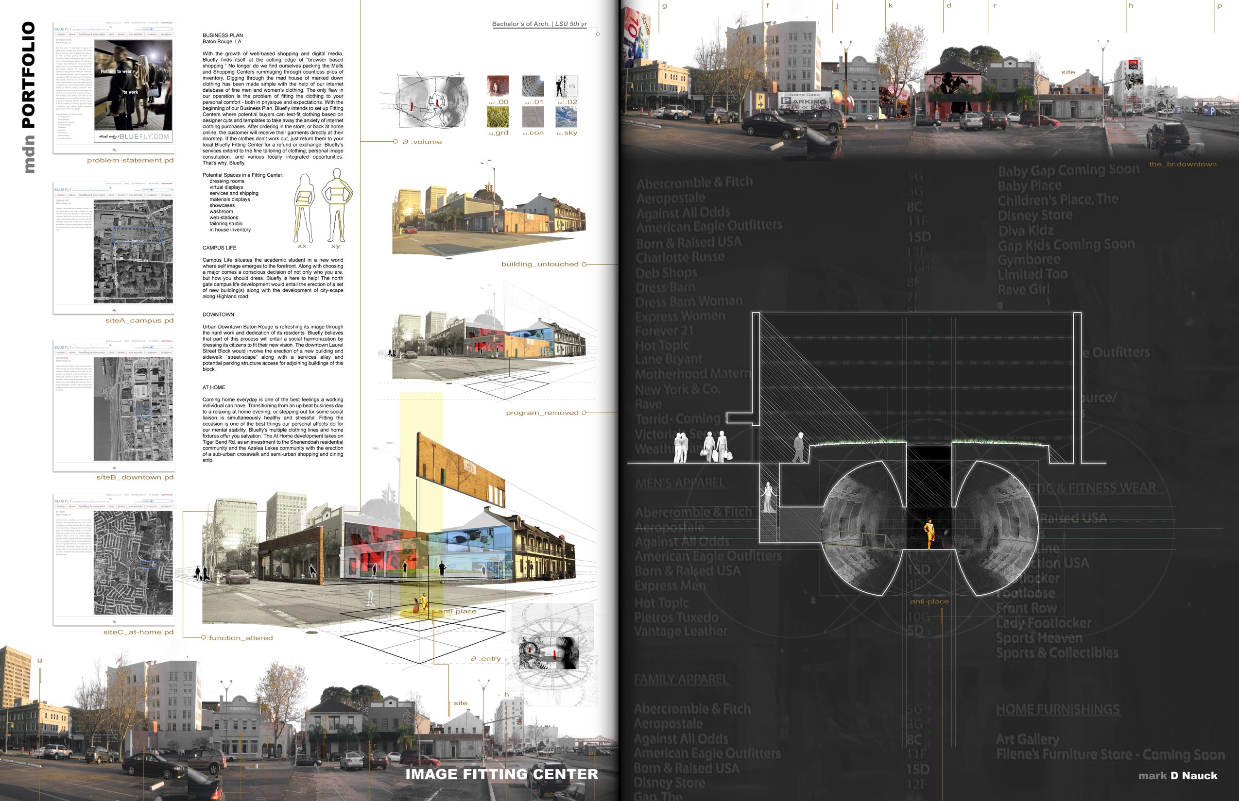This screenshot has width=1239, height=801.
Task: Click the 'Diva Kidz' store name
Action: coord(1026,231)
